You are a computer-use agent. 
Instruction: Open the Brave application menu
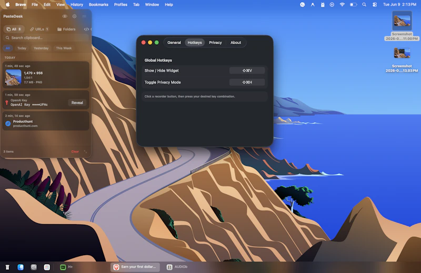click(21, 5)
